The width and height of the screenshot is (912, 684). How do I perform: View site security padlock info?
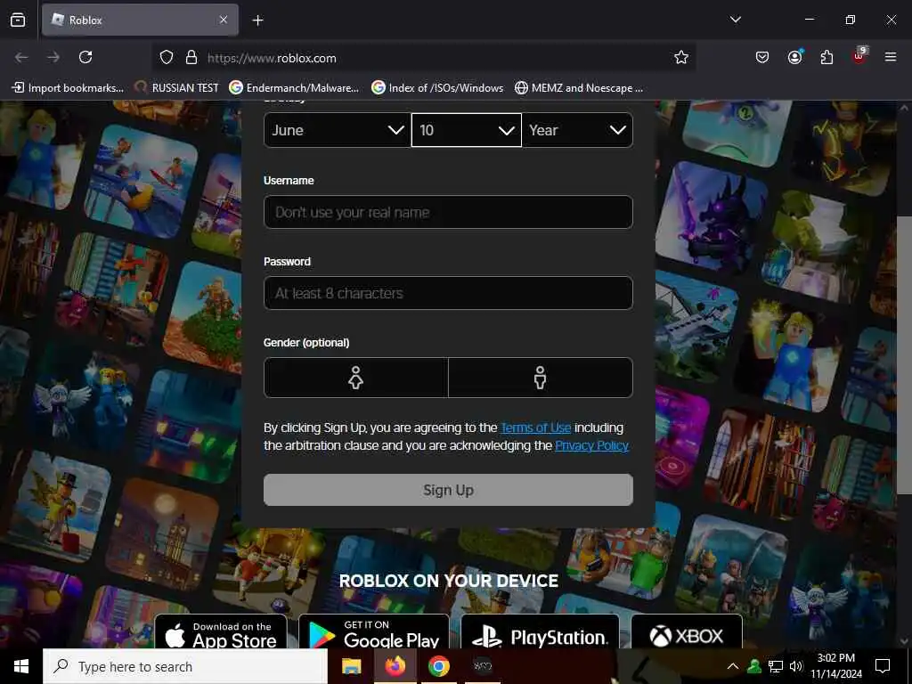click(x=191, y=58)
